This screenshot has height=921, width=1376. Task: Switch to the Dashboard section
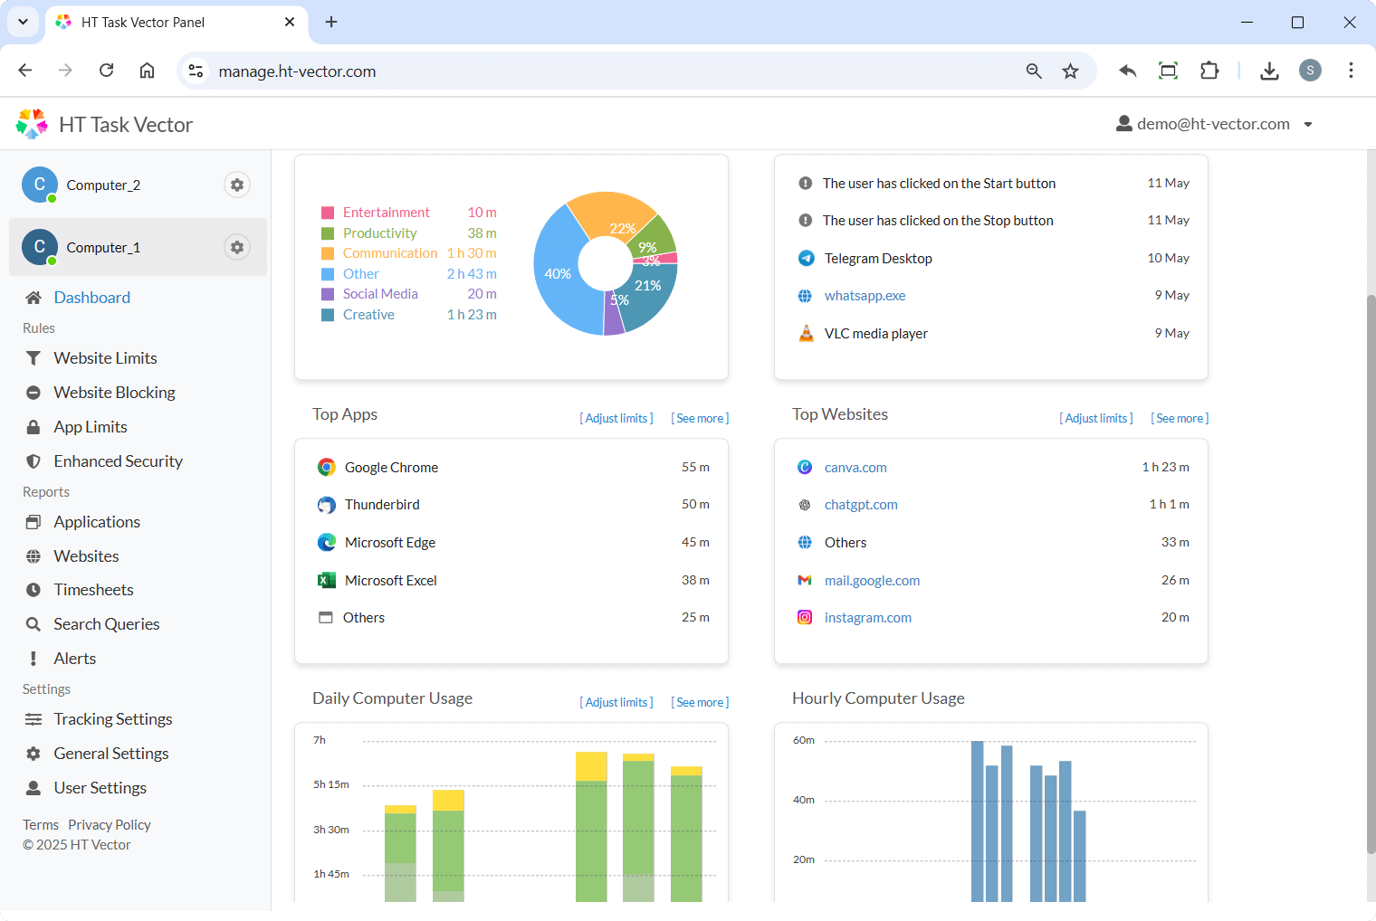point(91,297)
